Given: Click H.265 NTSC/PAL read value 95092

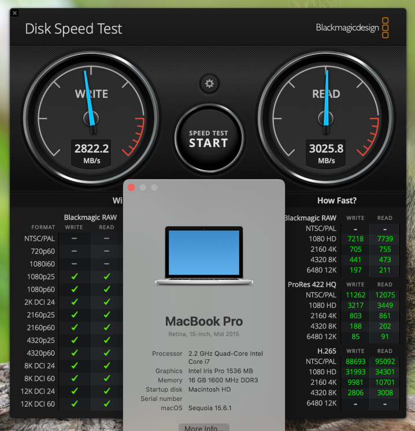Looking at the screenshot, I should 385,362.
